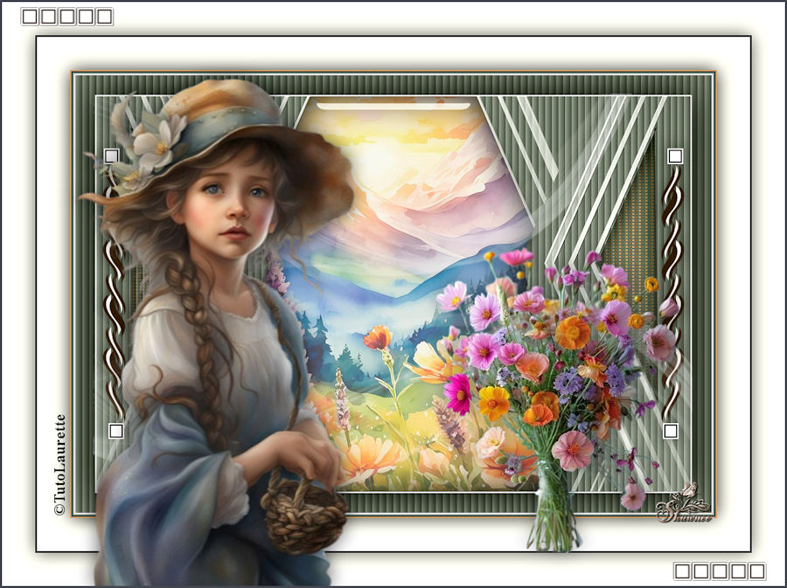Screen dimensions: 787x588
Task: Tick the middle square of the top-left row
Action: point(66,17)
